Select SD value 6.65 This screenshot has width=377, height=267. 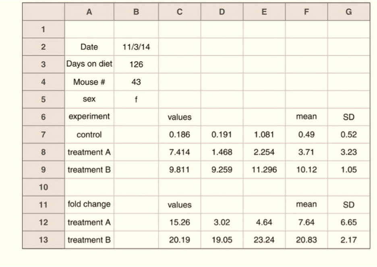click(348, 222)
